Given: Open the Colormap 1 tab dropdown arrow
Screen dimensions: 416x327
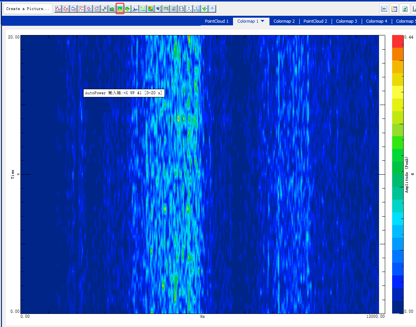Looking at the screenshot, I should pyautogui.click(x=263, y=21).
